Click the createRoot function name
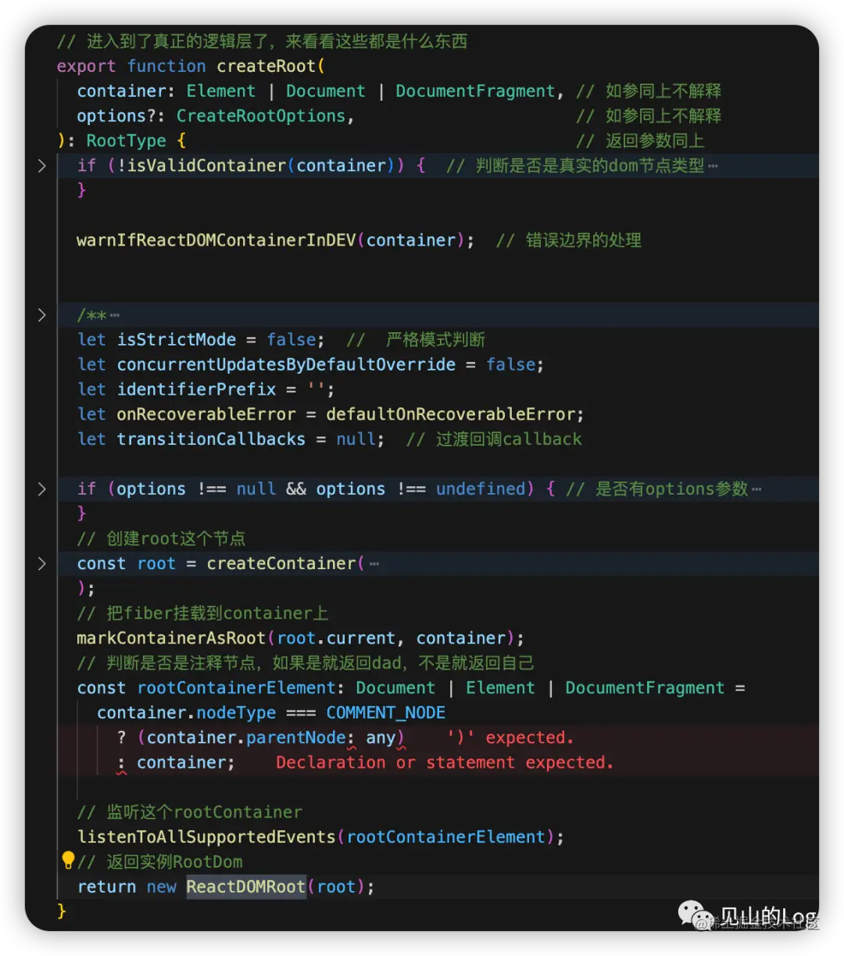Viewport: 844px width, 956px height. click(x=266, y=66)
